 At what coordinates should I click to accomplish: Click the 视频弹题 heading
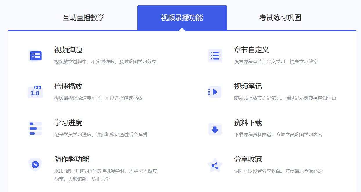point(68,50)
